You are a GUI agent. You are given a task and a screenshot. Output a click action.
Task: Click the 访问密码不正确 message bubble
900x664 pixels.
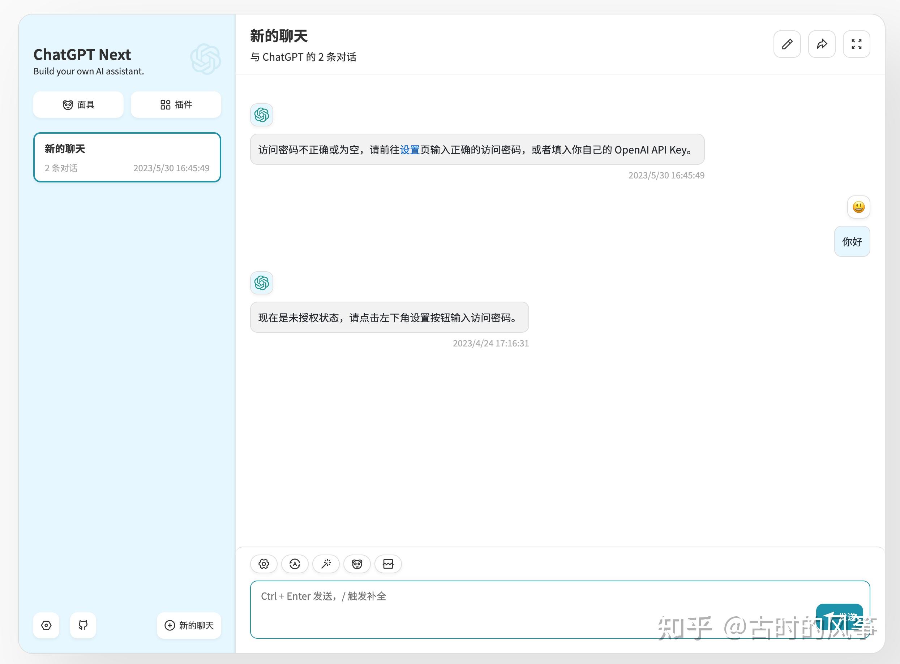477,150
